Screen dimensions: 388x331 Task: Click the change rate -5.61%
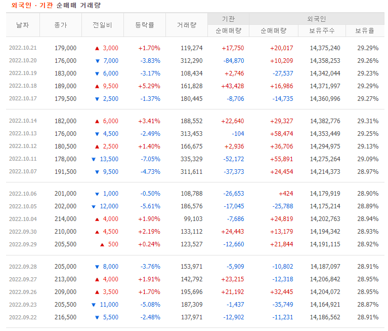pos(150,206)
